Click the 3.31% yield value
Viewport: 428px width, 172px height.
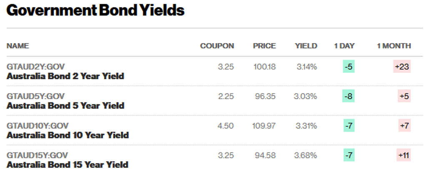click(x=306, y=126)
